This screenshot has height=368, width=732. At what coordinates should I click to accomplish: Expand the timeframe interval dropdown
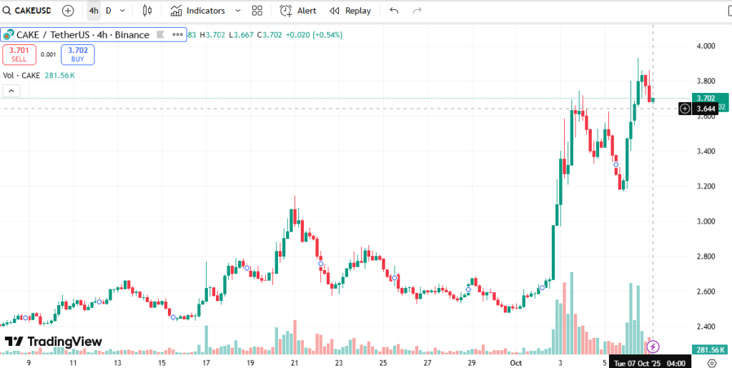click(123, 11)
